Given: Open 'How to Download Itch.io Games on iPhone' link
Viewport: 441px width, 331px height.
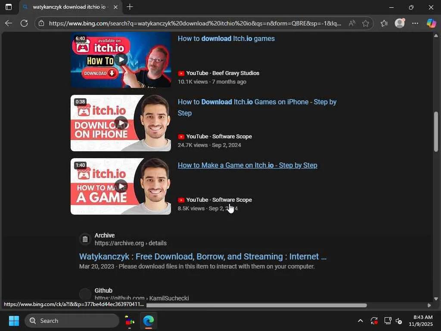Looking at the screenshot, I should click(257, 107).
